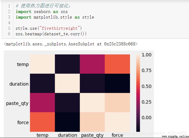Click the 0.00 colorbar tick label

pos(146,118)
